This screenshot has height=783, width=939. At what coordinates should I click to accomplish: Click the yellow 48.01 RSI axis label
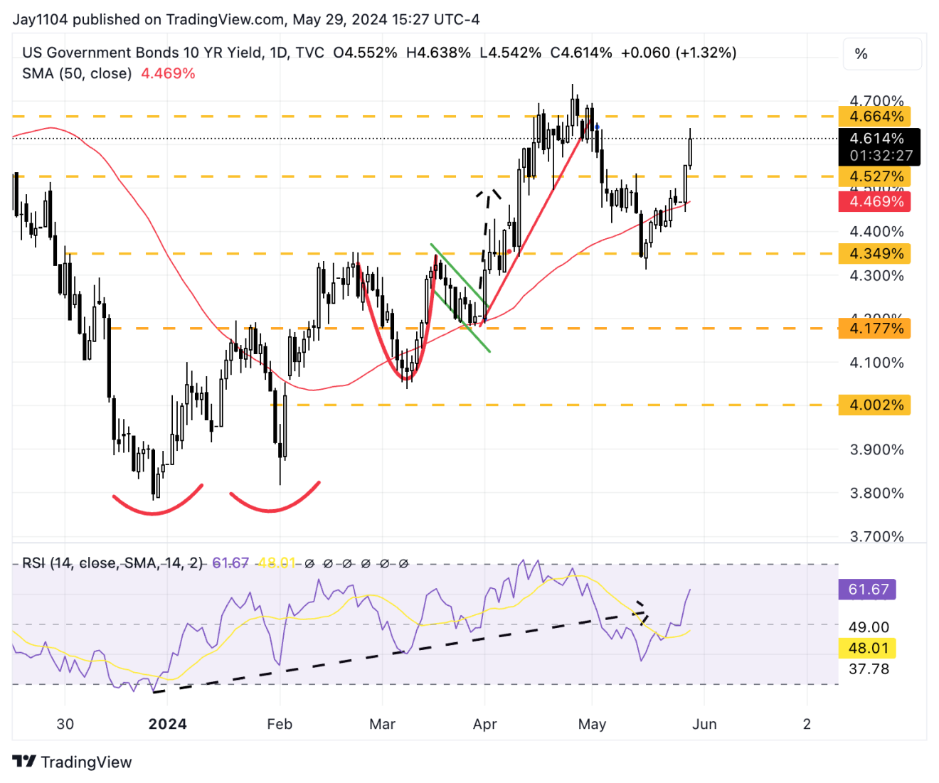(x=868, y=648)
